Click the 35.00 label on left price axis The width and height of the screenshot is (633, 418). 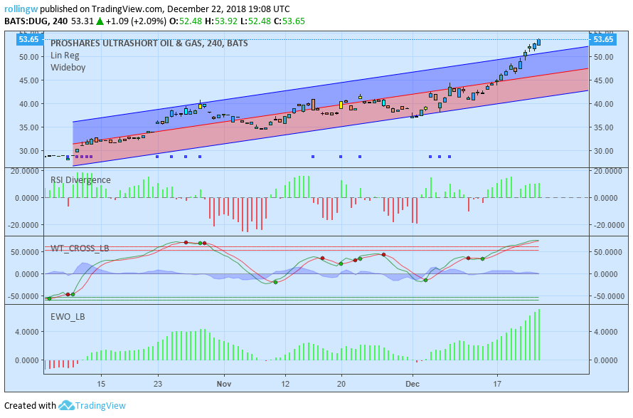[x=28, y=127]
